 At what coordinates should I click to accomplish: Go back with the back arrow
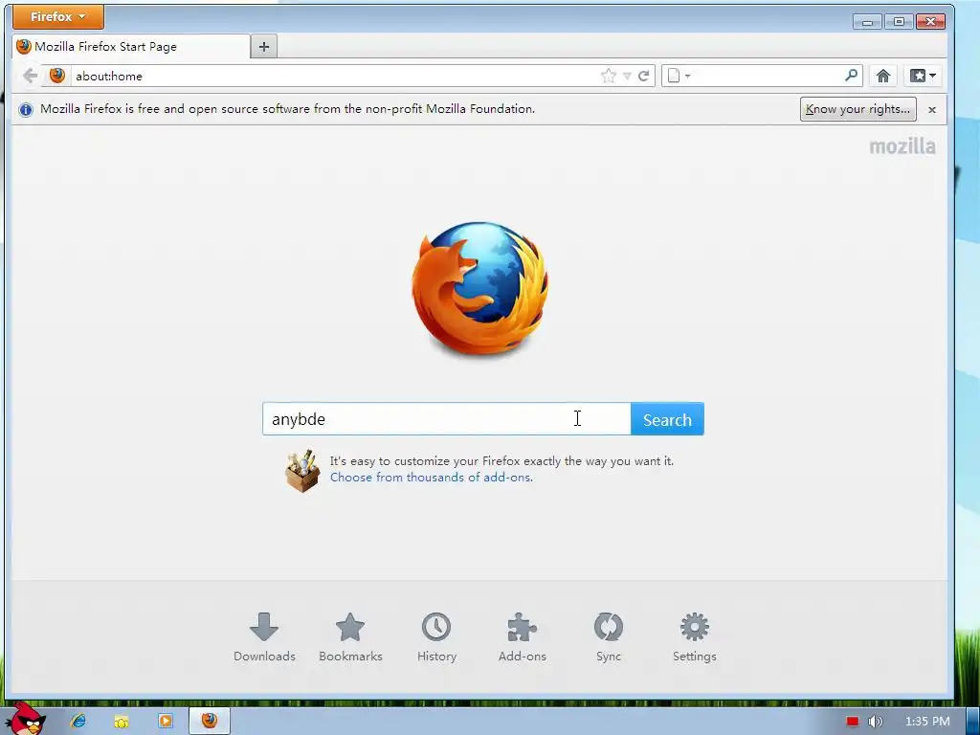coord(30,77)
